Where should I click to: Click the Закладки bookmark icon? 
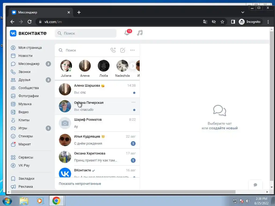tap(13, 178)
